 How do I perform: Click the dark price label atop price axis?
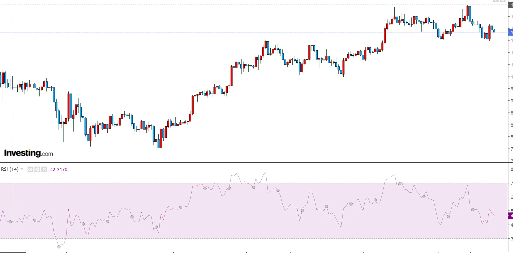[x=511, y=5]
